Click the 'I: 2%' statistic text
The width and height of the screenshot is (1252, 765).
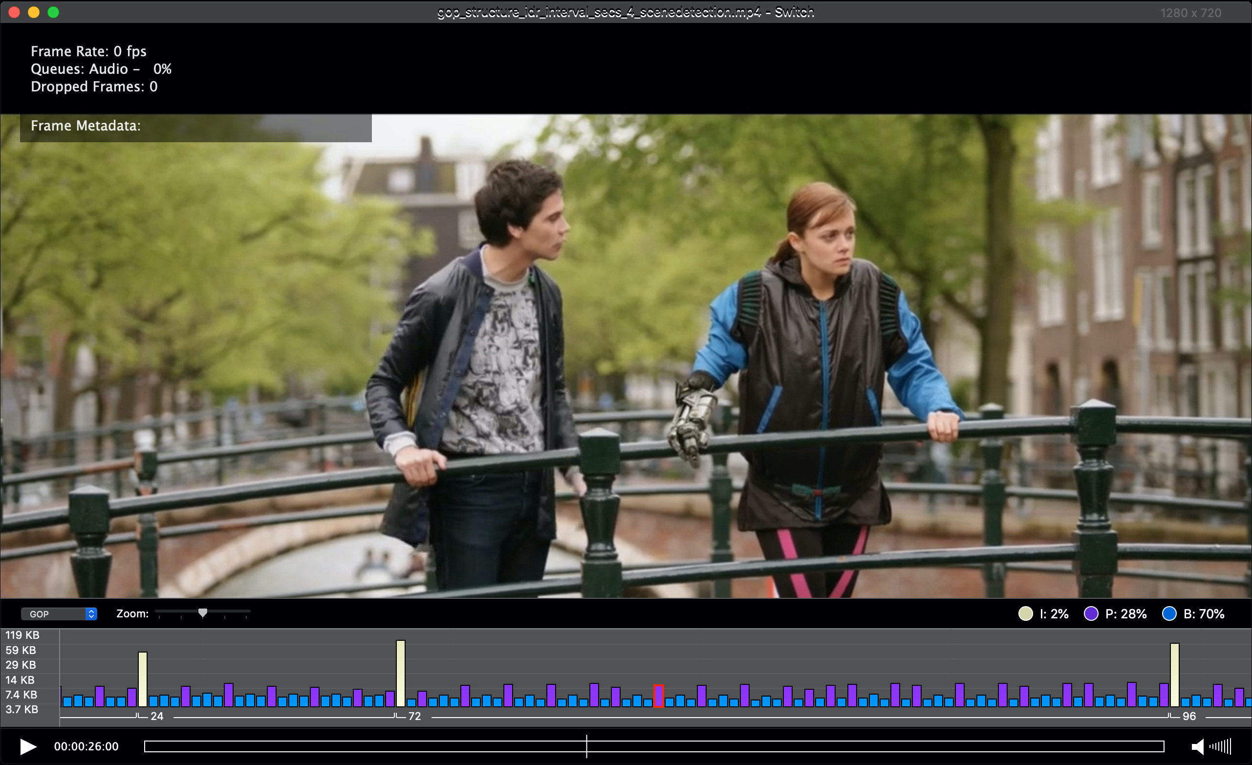coord(1055,614)
